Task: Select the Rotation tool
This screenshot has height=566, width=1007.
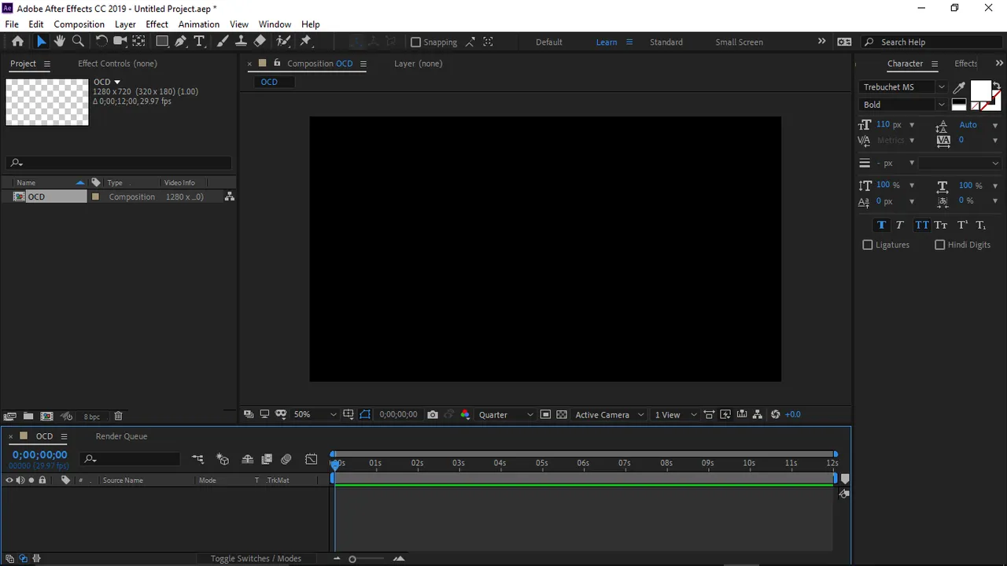Action: point(101,42)
